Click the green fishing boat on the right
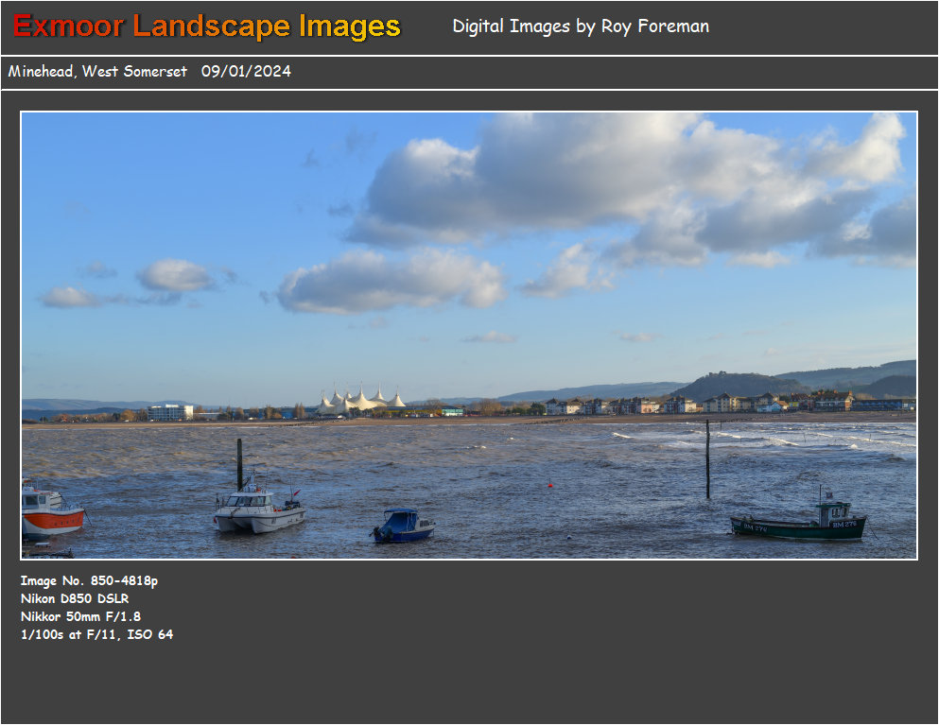 coord(801,523)
